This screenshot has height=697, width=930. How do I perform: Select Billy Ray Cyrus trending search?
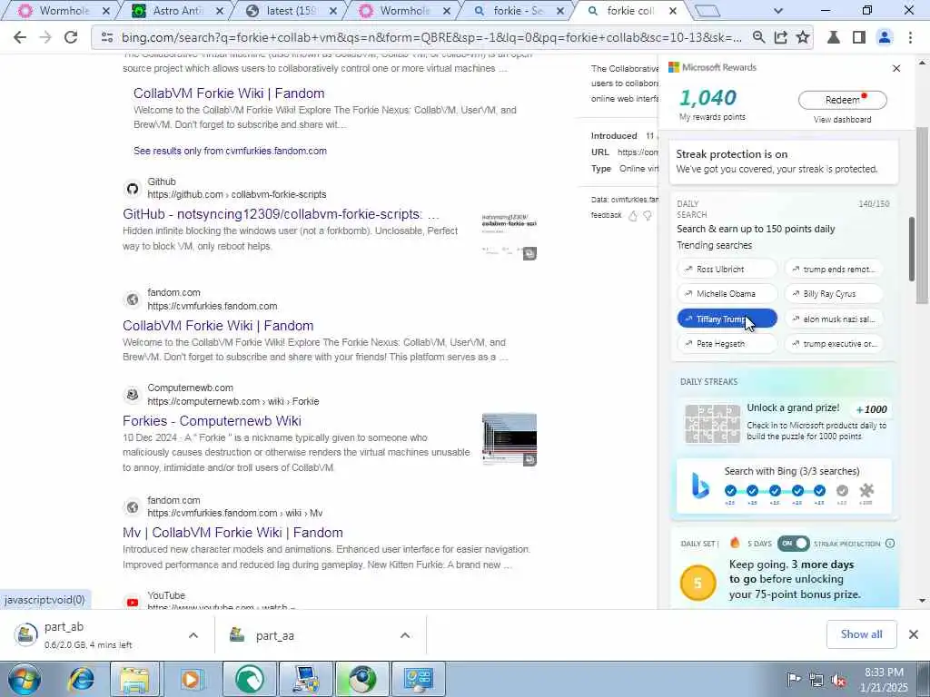click(x=834, y=293)
